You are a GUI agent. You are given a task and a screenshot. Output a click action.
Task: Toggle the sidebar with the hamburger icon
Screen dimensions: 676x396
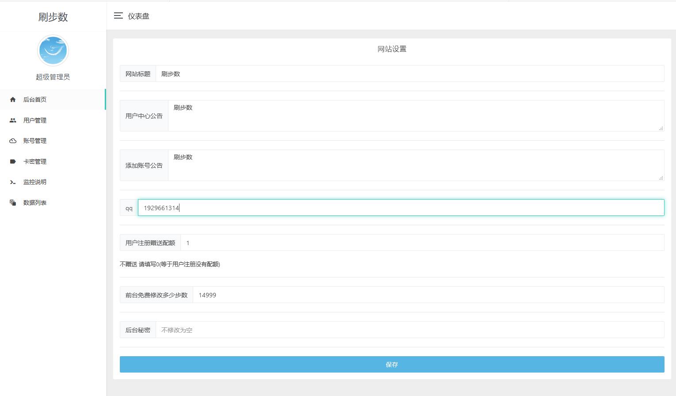pyautogui.click(x=118, y=16)
